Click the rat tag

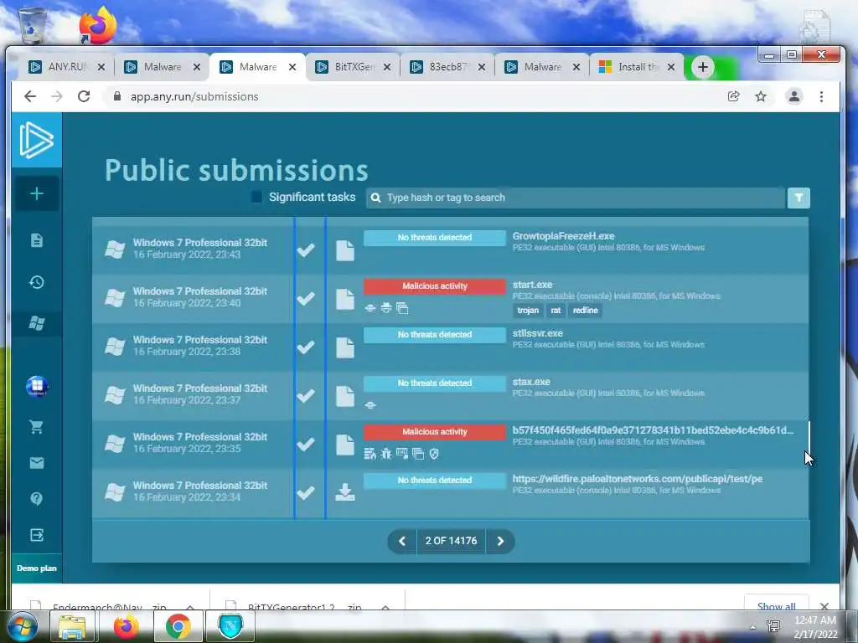[x=556, y=310]
